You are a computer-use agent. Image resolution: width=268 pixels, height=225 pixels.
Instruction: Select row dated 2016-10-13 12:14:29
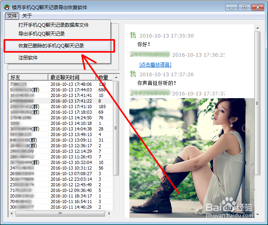point(60,151)
